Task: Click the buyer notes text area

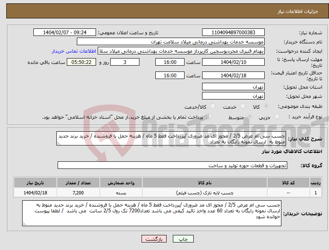Action: coord(152,213)
